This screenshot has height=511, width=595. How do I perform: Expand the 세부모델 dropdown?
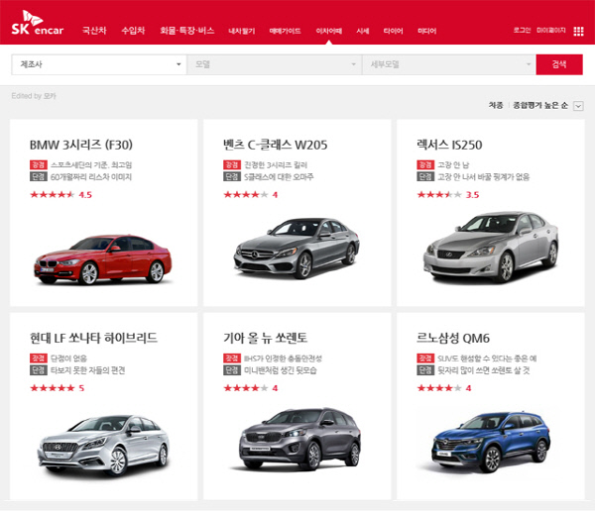449,64
